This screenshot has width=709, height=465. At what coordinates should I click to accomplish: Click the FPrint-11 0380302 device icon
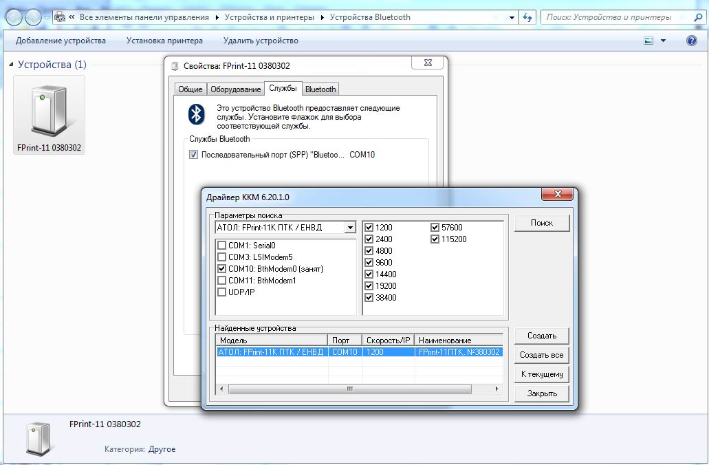pos(49,110)
